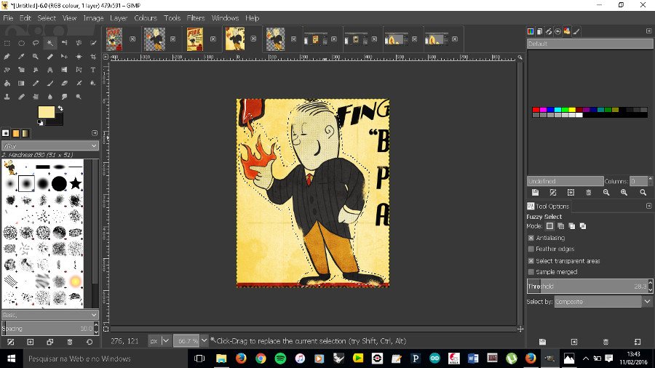The image size is (655, 368).
Task: Open the Basic brush tag dropdown
Action: coord(94,315)
